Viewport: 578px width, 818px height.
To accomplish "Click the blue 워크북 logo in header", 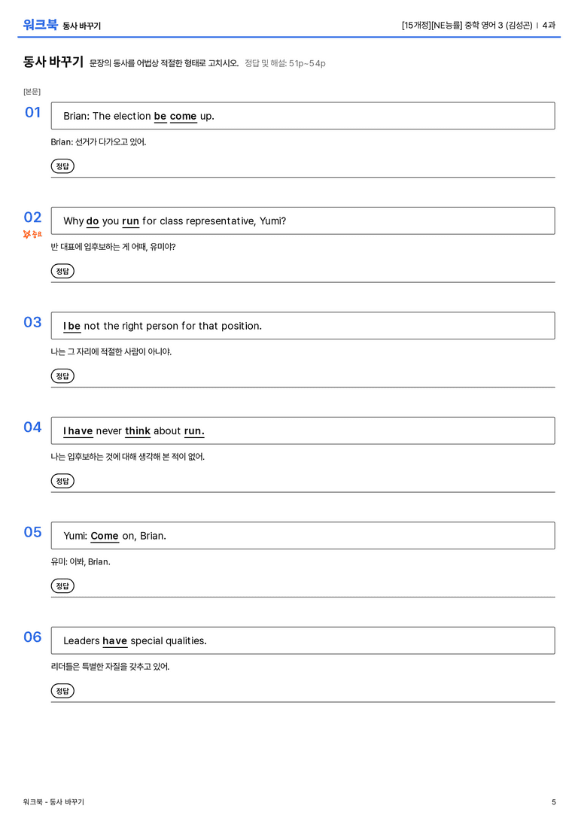I will (40, 25).
